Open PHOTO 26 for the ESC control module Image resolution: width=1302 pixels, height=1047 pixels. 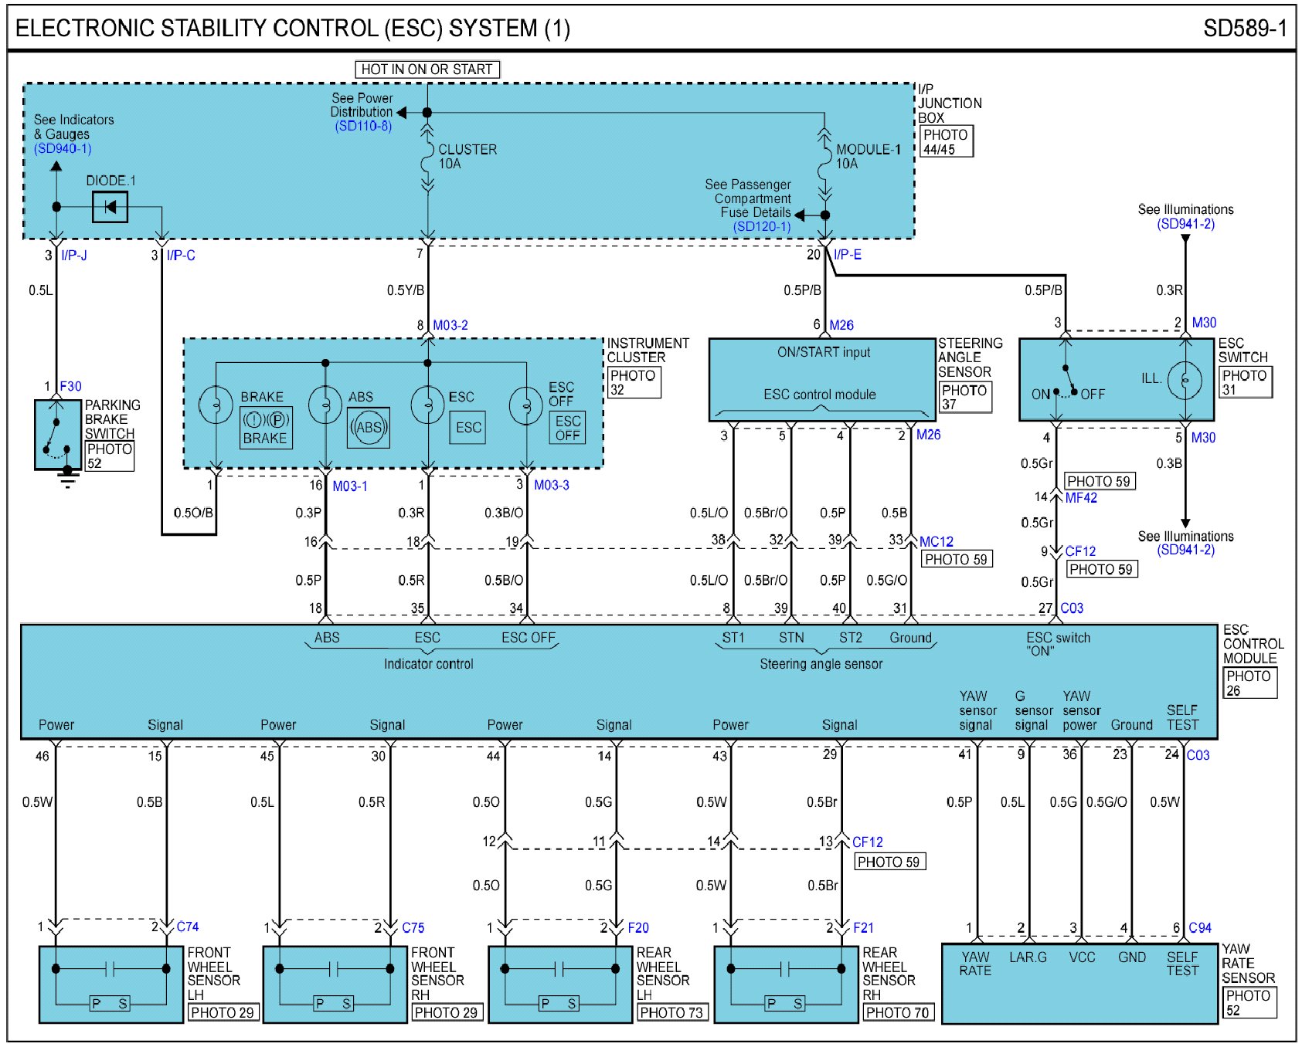[x=1249, y=683]
